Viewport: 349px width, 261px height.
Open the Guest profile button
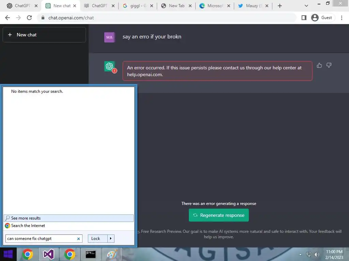(322, 18)
